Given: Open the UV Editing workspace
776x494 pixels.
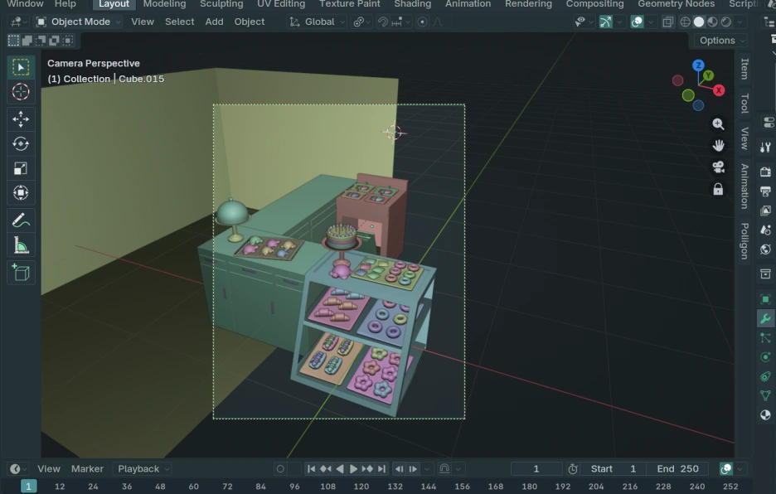Looking at the screenshot, I should [x=280, y=4].
